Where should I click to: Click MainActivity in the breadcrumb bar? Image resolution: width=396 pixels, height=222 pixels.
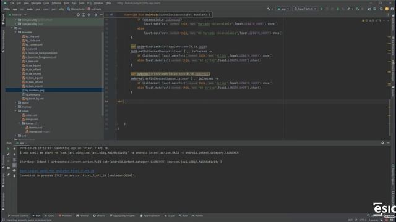click(x=75, y=9)
